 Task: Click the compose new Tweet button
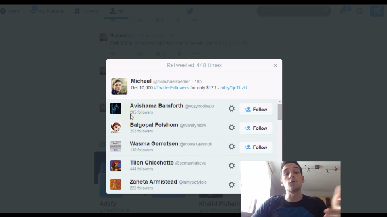[377, 11]
